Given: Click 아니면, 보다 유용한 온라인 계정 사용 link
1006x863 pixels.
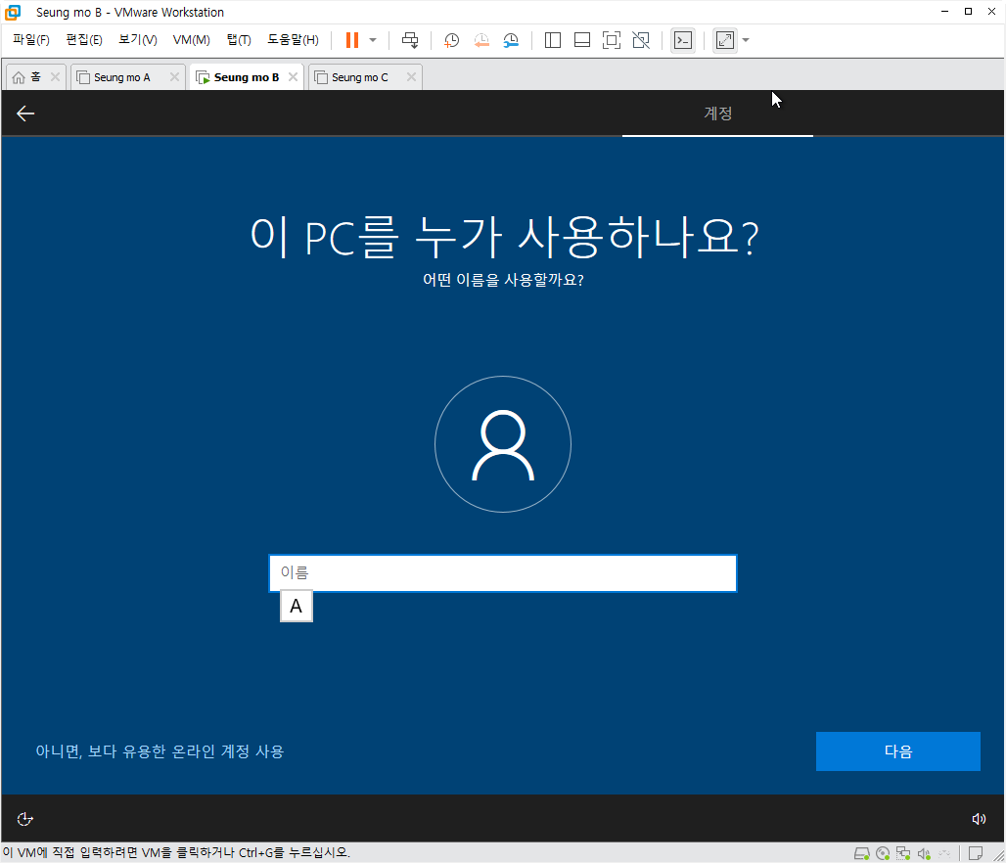Looking at the screenshot, I should point(160,751).
